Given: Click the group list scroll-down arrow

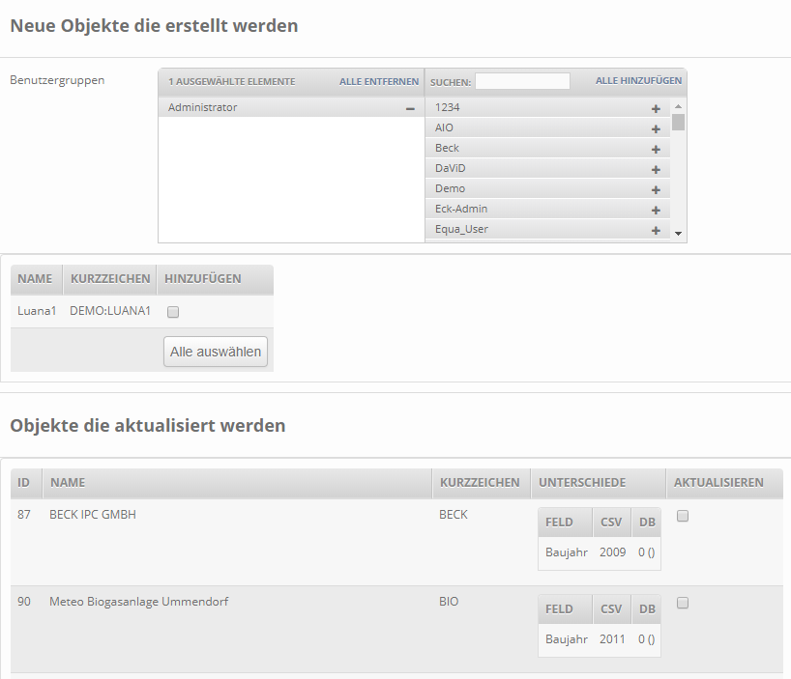Looking at the screenshot, I should [679, 234].
